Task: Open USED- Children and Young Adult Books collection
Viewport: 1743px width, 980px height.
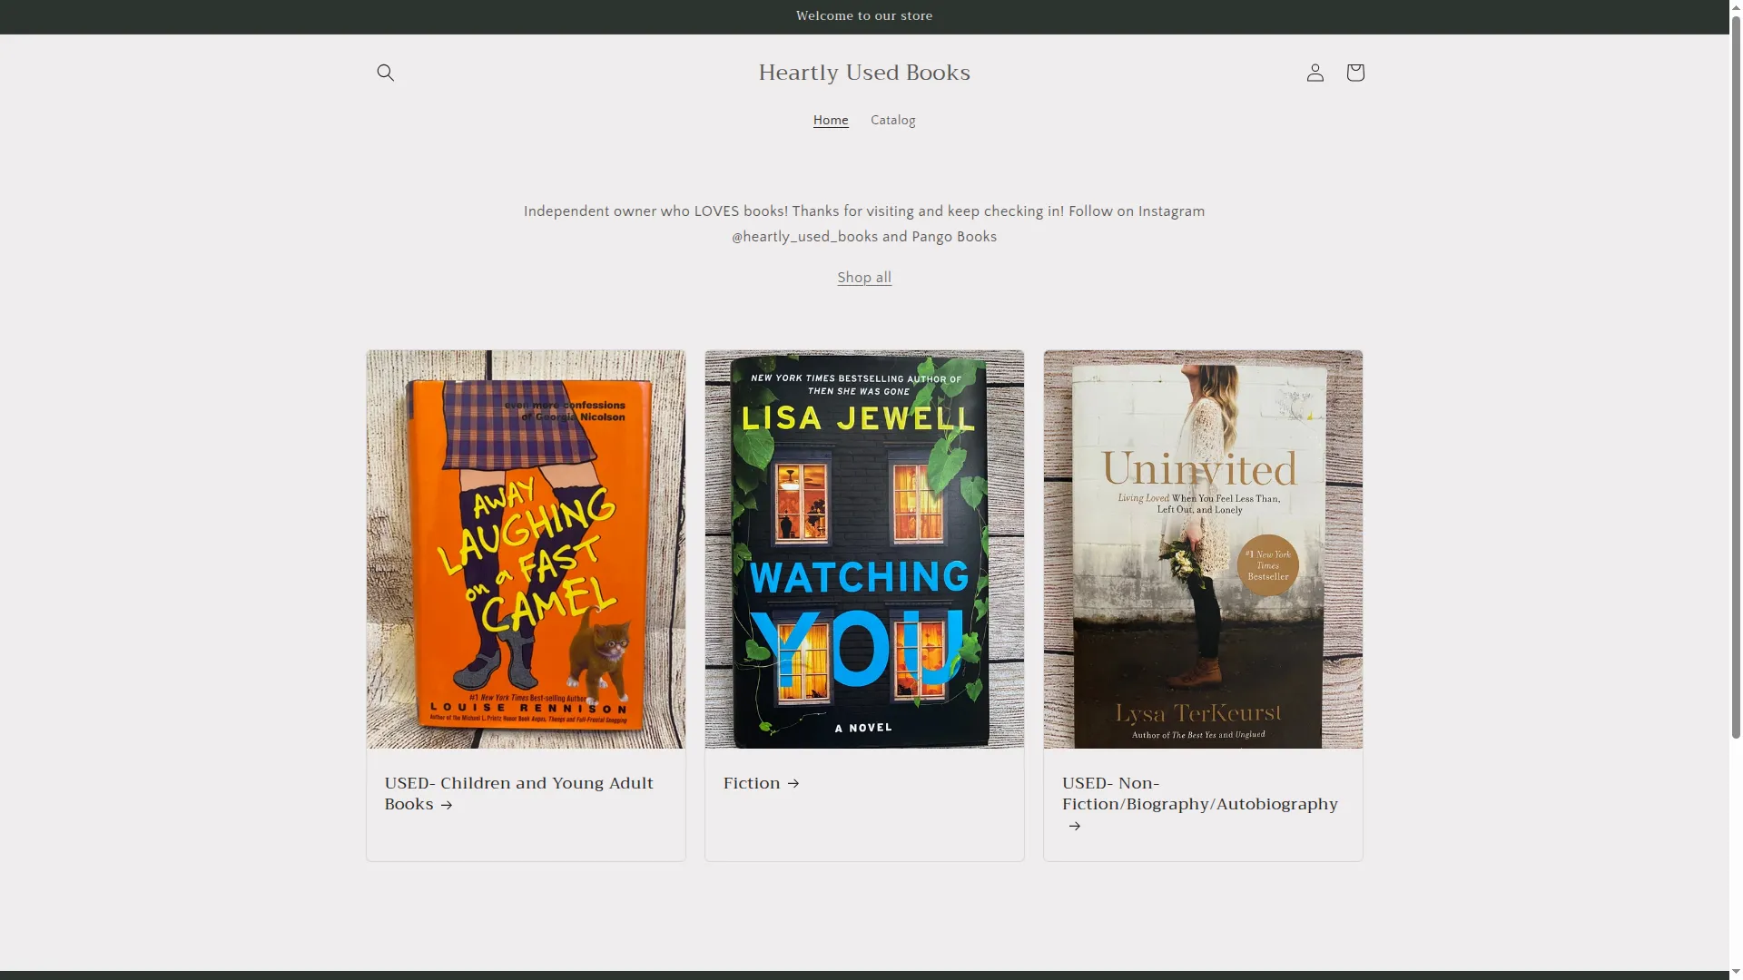Action: [518, 793]
